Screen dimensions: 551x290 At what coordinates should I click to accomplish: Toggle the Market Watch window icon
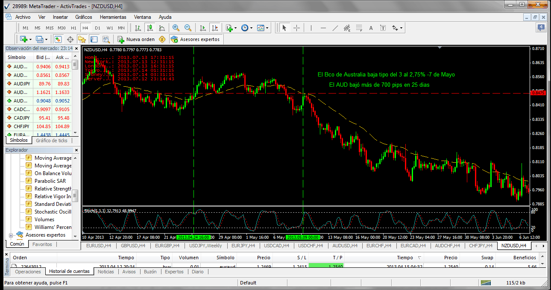pyautogui.click(x=58, y=39)
